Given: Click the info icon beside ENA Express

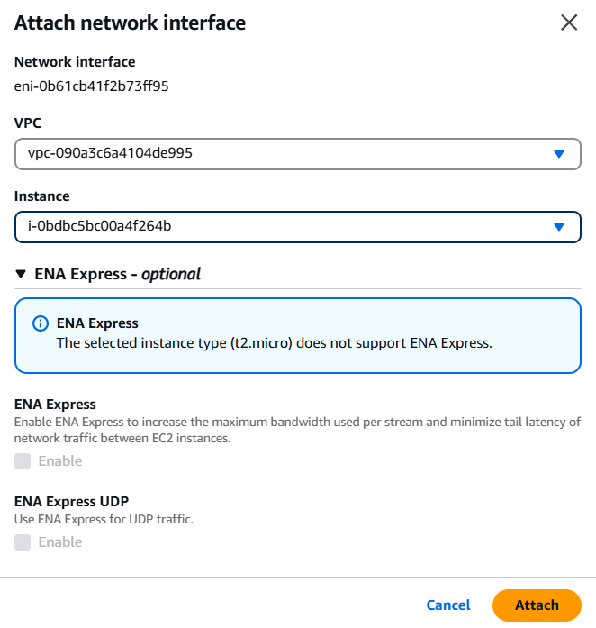Looking at the screenshot, I should [41, 323].
